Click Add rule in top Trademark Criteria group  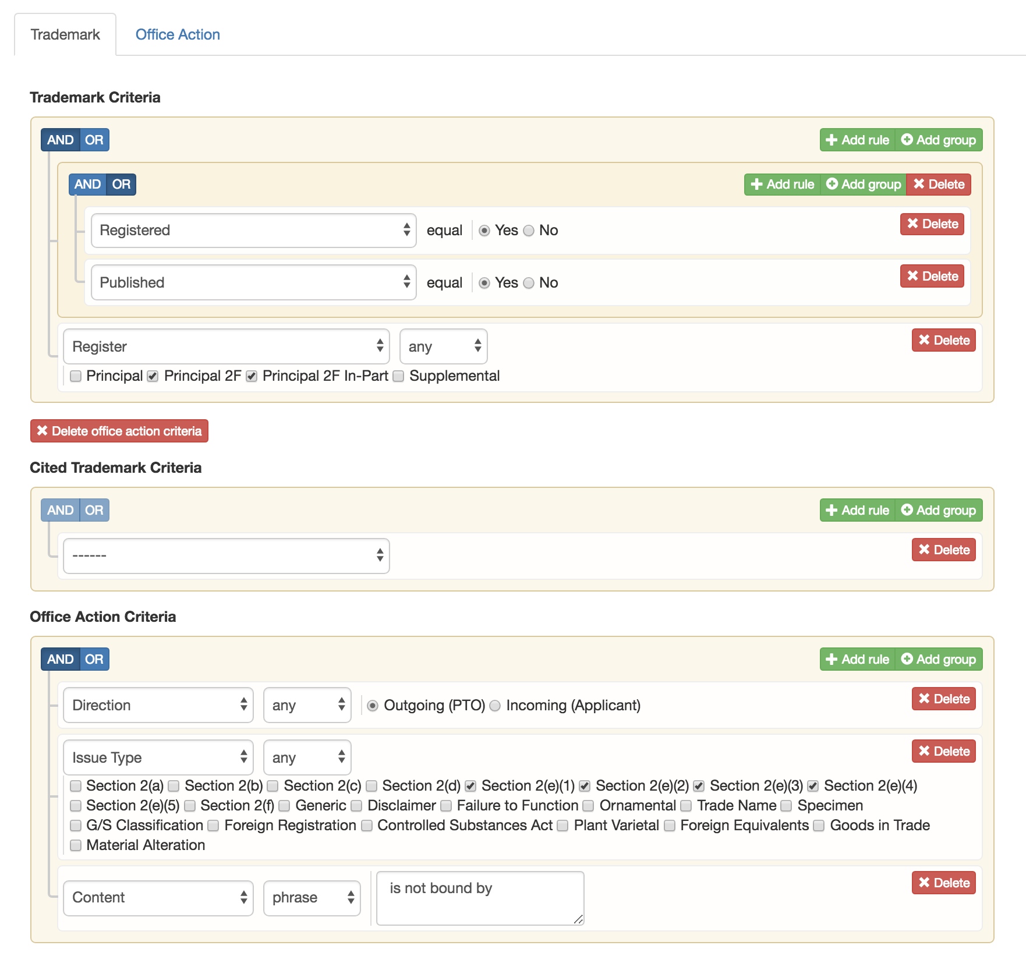857,140
